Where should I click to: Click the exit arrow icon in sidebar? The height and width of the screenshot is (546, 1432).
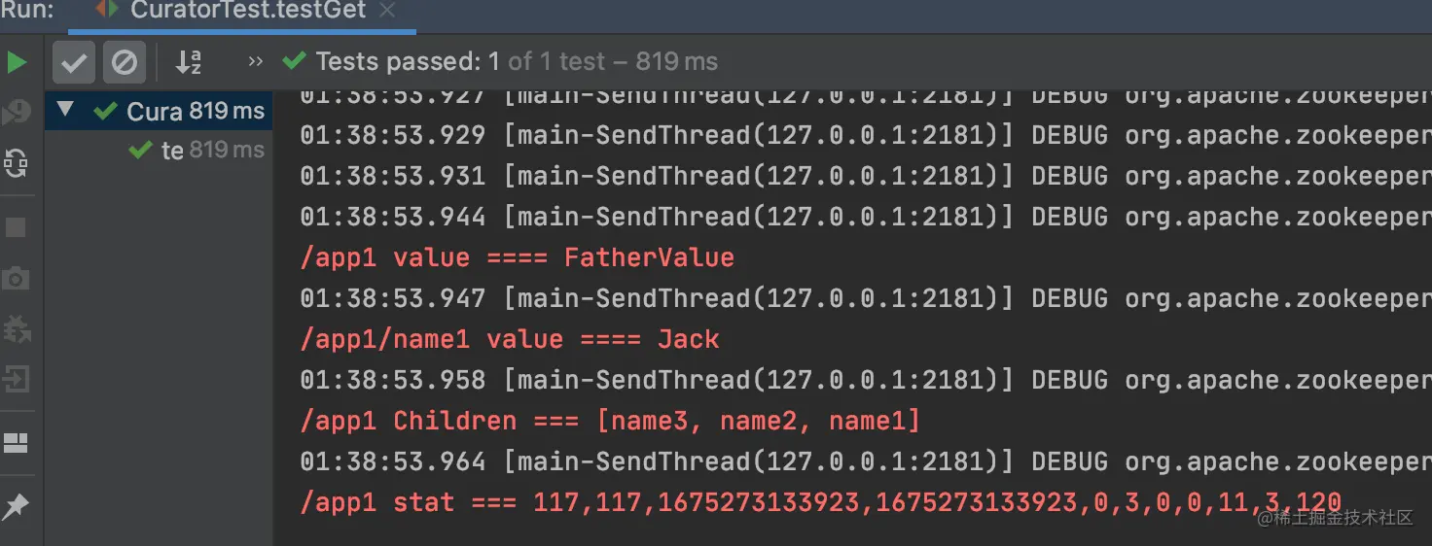[17, 378]
